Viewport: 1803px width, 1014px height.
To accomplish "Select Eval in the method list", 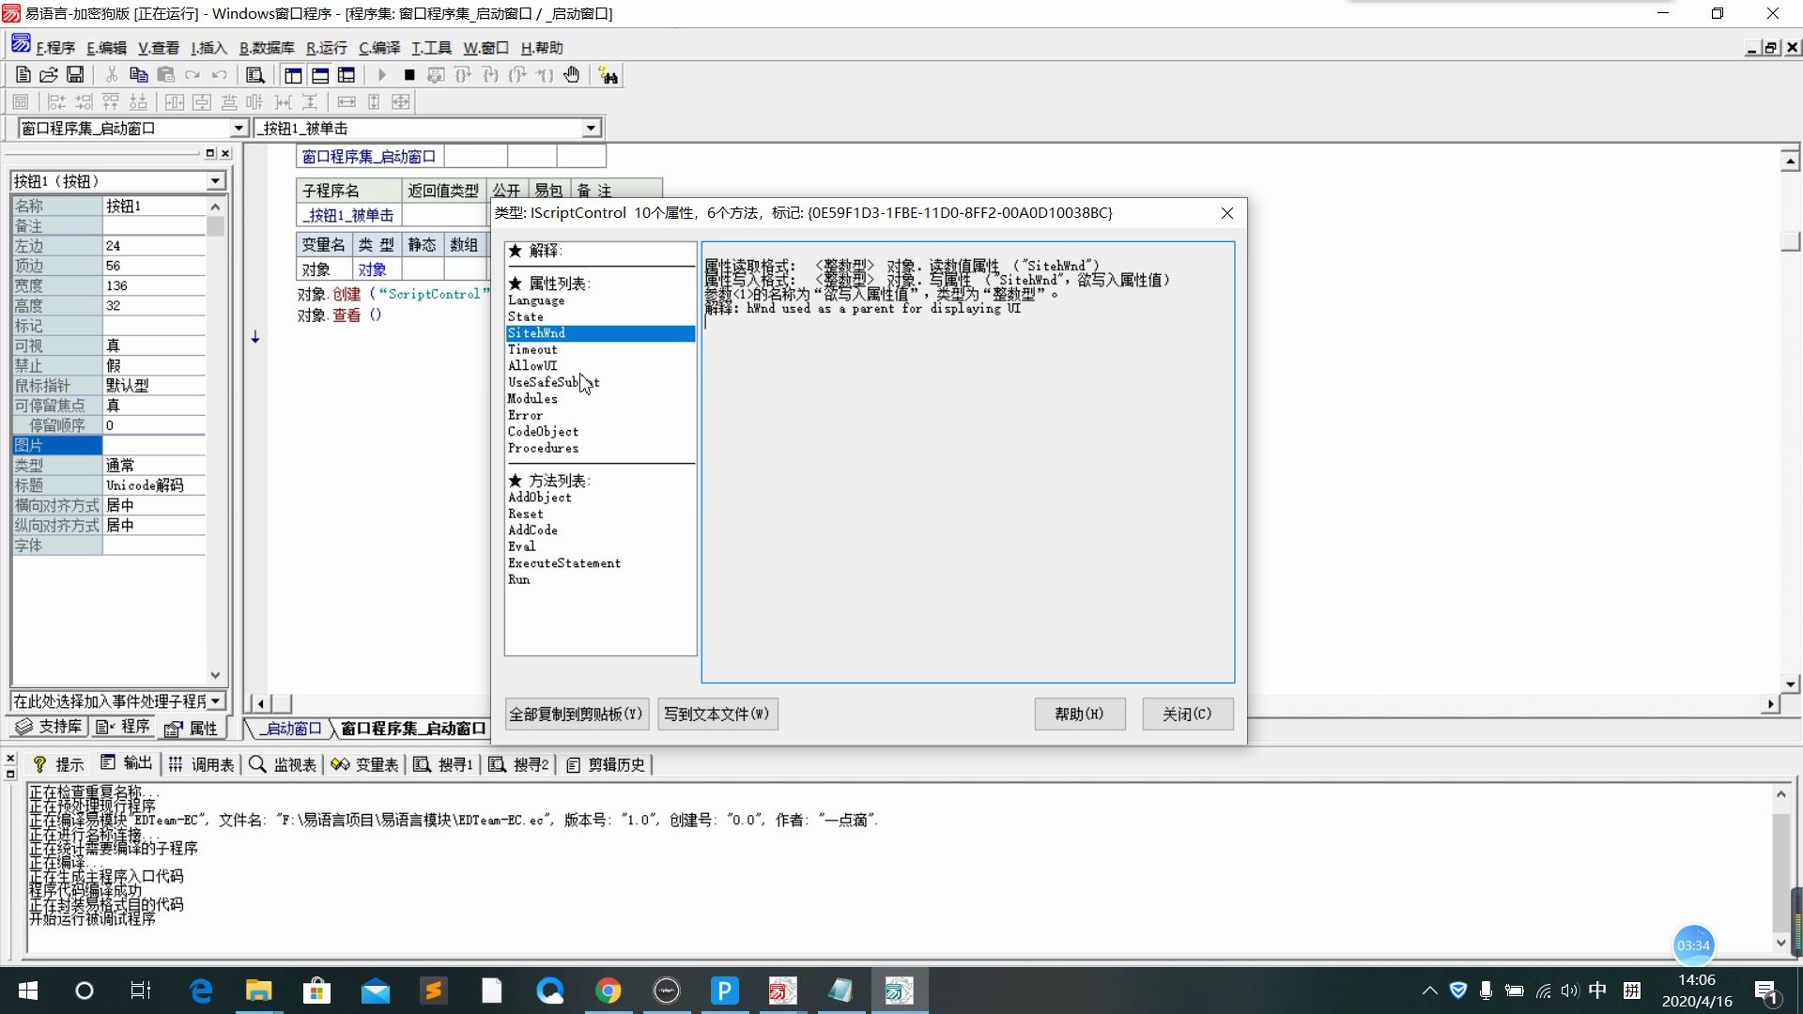I will click(x=522, y=546).
